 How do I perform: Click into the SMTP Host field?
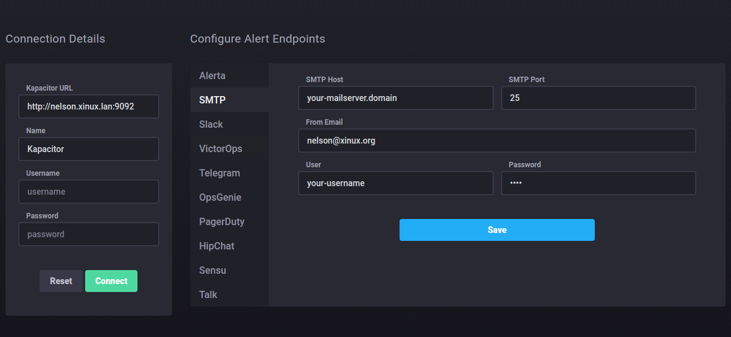point(395,98)
